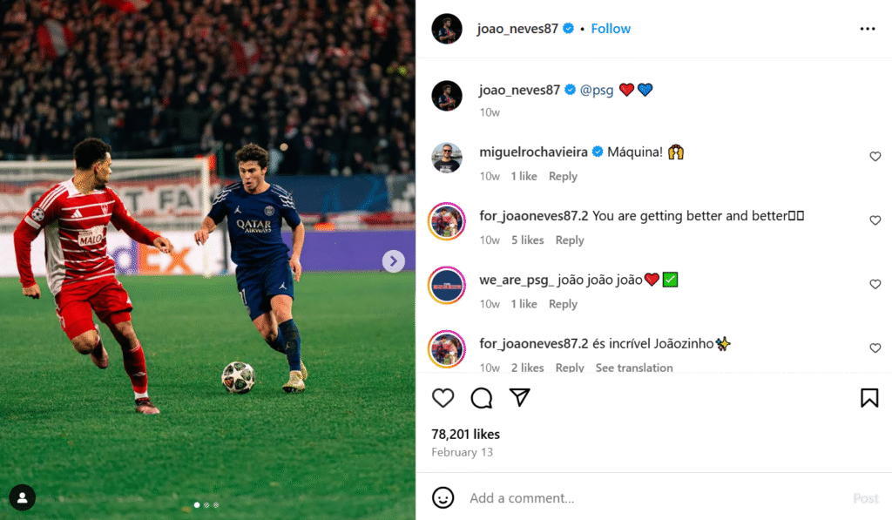Open we_are_psg_ profile avatar
The height and width of the screenshot is (520, 892).
coord(447,285)
